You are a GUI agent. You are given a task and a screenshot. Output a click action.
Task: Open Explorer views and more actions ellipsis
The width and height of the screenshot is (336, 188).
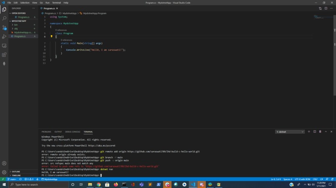pos(34,8)
